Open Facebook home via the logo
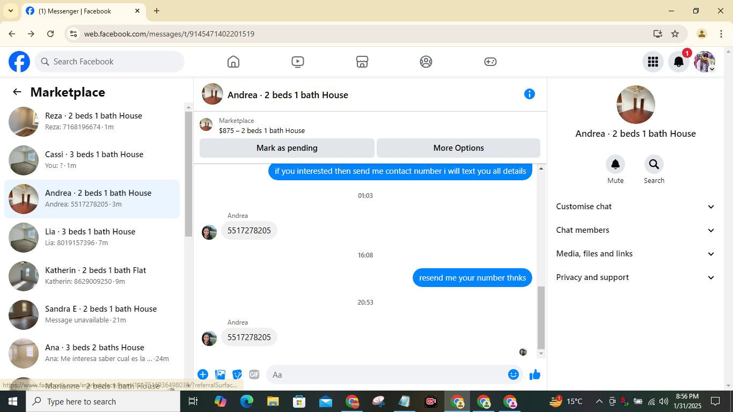This screenshot has height=412, width=733. [x=19, y=62]
